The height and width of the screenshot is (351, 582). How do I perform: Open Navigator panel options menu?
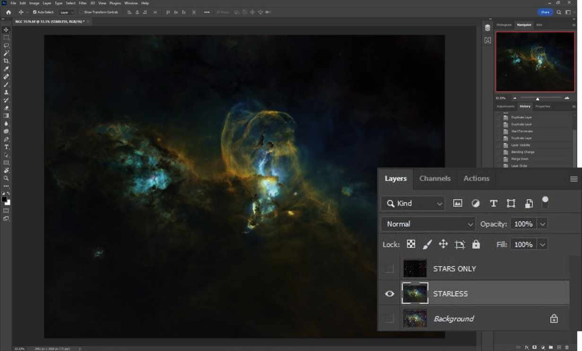point(573,25)
